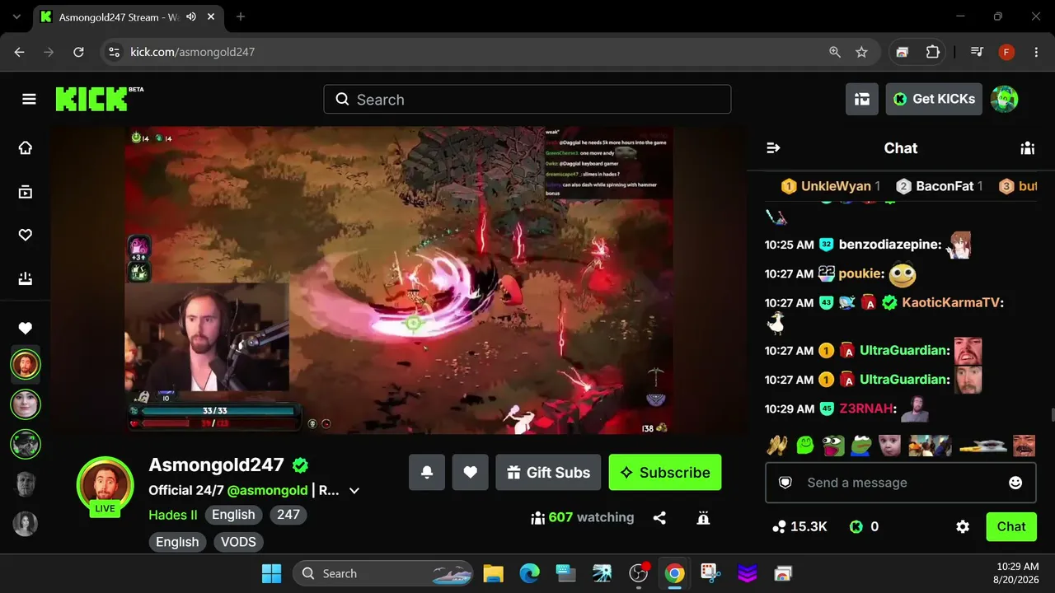The image size is (1055, 593).
Task: Open the Kick hamburger sidebar menu
Action: 29,100
